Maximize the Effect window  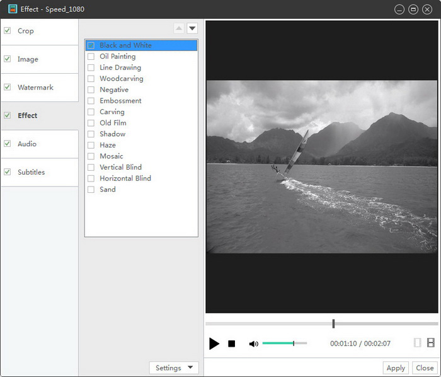pyautogui.click(x=413, y=9)
